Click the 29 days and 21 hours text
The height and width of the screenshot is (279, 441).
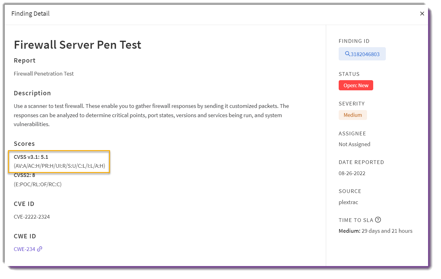click(x=387, y=231)
